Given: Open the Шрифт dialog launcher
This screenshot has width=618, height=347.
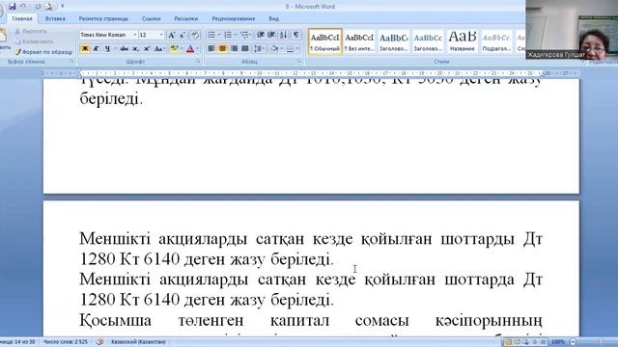Looking at the screenshot, I should pyautogui.click(x=198, y=62).
